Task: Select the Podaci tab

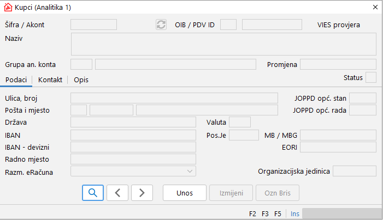Action: [x=16, y=80]
